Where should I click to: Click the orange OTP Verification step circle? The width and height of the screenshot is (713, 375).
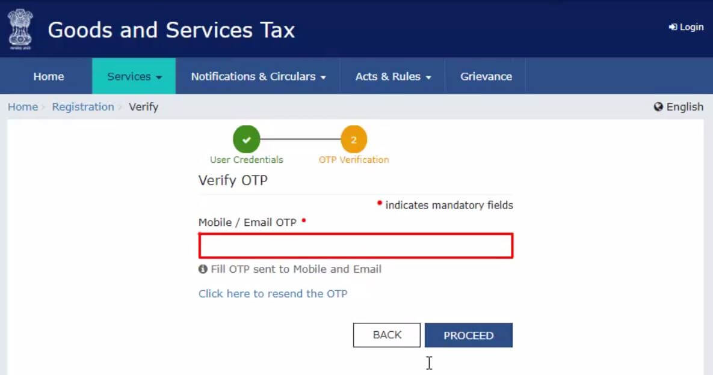(354, 140)
